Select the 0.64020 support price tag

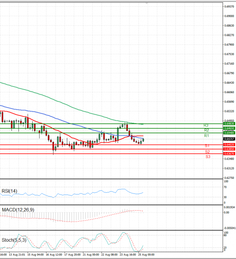229,145
